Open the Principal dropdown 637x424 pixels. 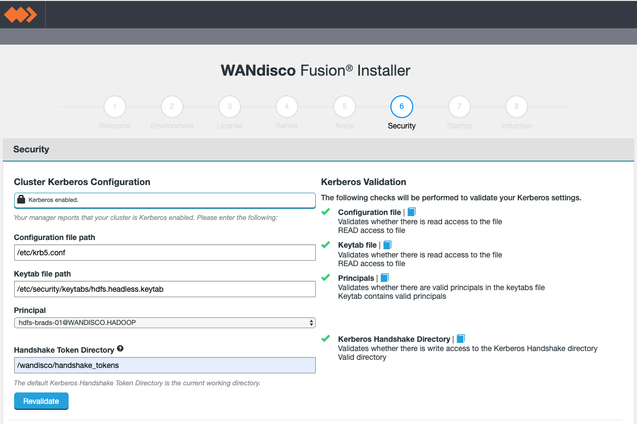(x=164, y=322)
